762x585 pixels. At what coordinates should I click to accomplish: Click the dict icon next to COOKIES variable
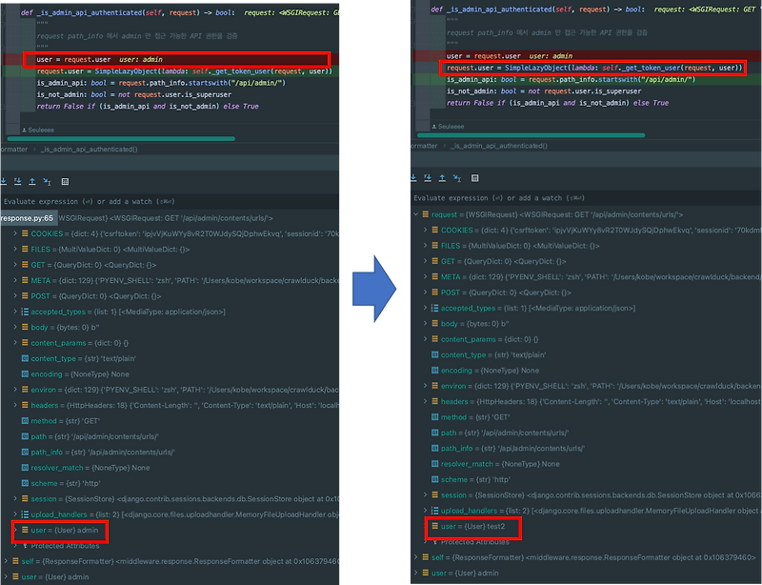23,232
